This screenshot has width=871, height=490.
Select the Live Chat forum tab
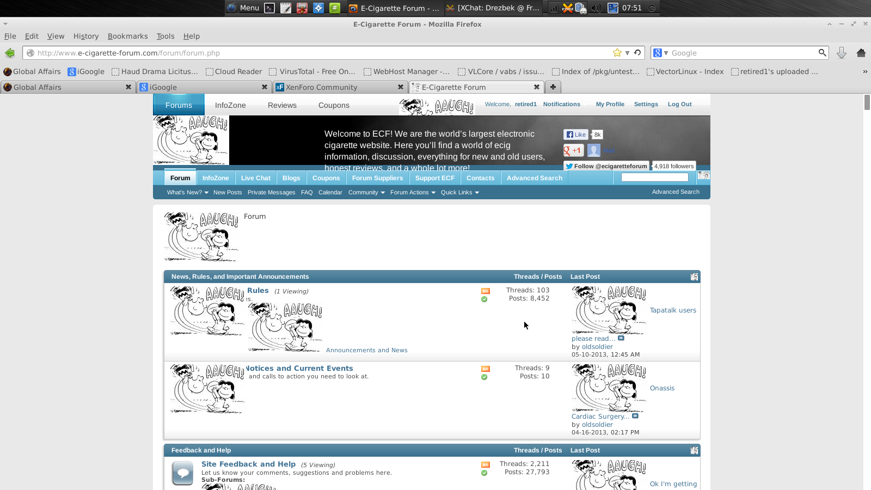(255, 178)
